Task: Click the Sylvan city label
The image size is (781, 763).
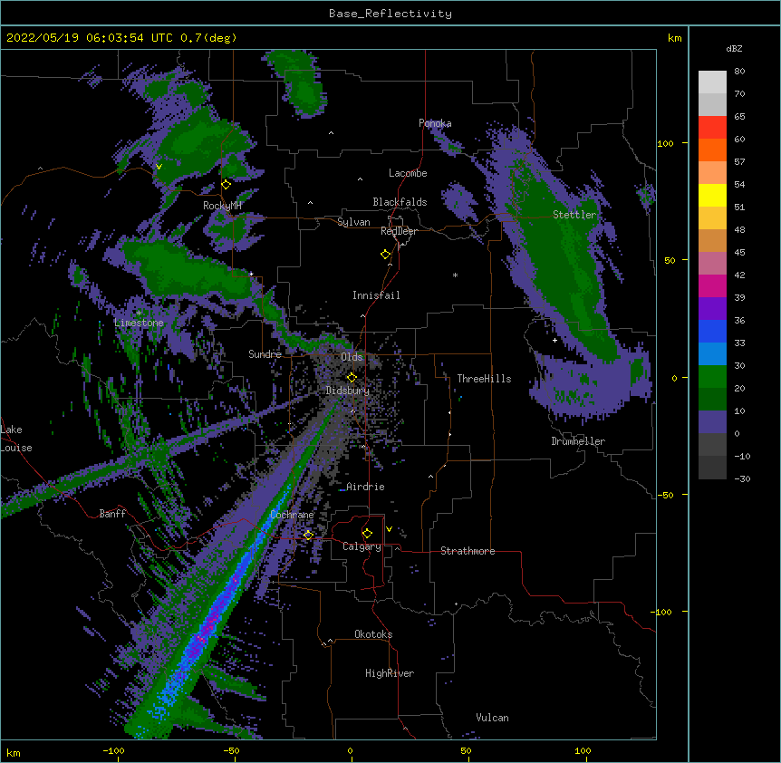Action: pos(353,222)
